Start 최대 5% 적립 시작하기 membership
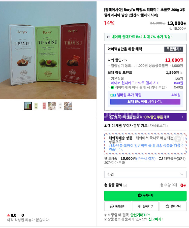The image size is (189, 228). (145, 102)
